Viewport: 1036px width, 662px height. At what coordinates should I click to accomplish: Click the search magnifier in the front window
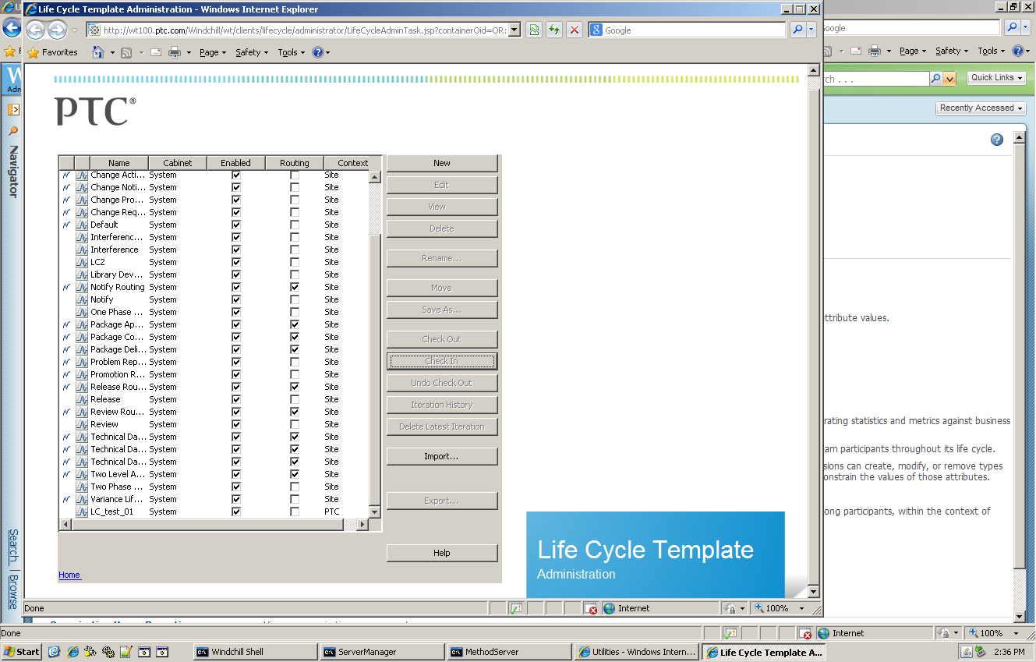tap(797, 30)
